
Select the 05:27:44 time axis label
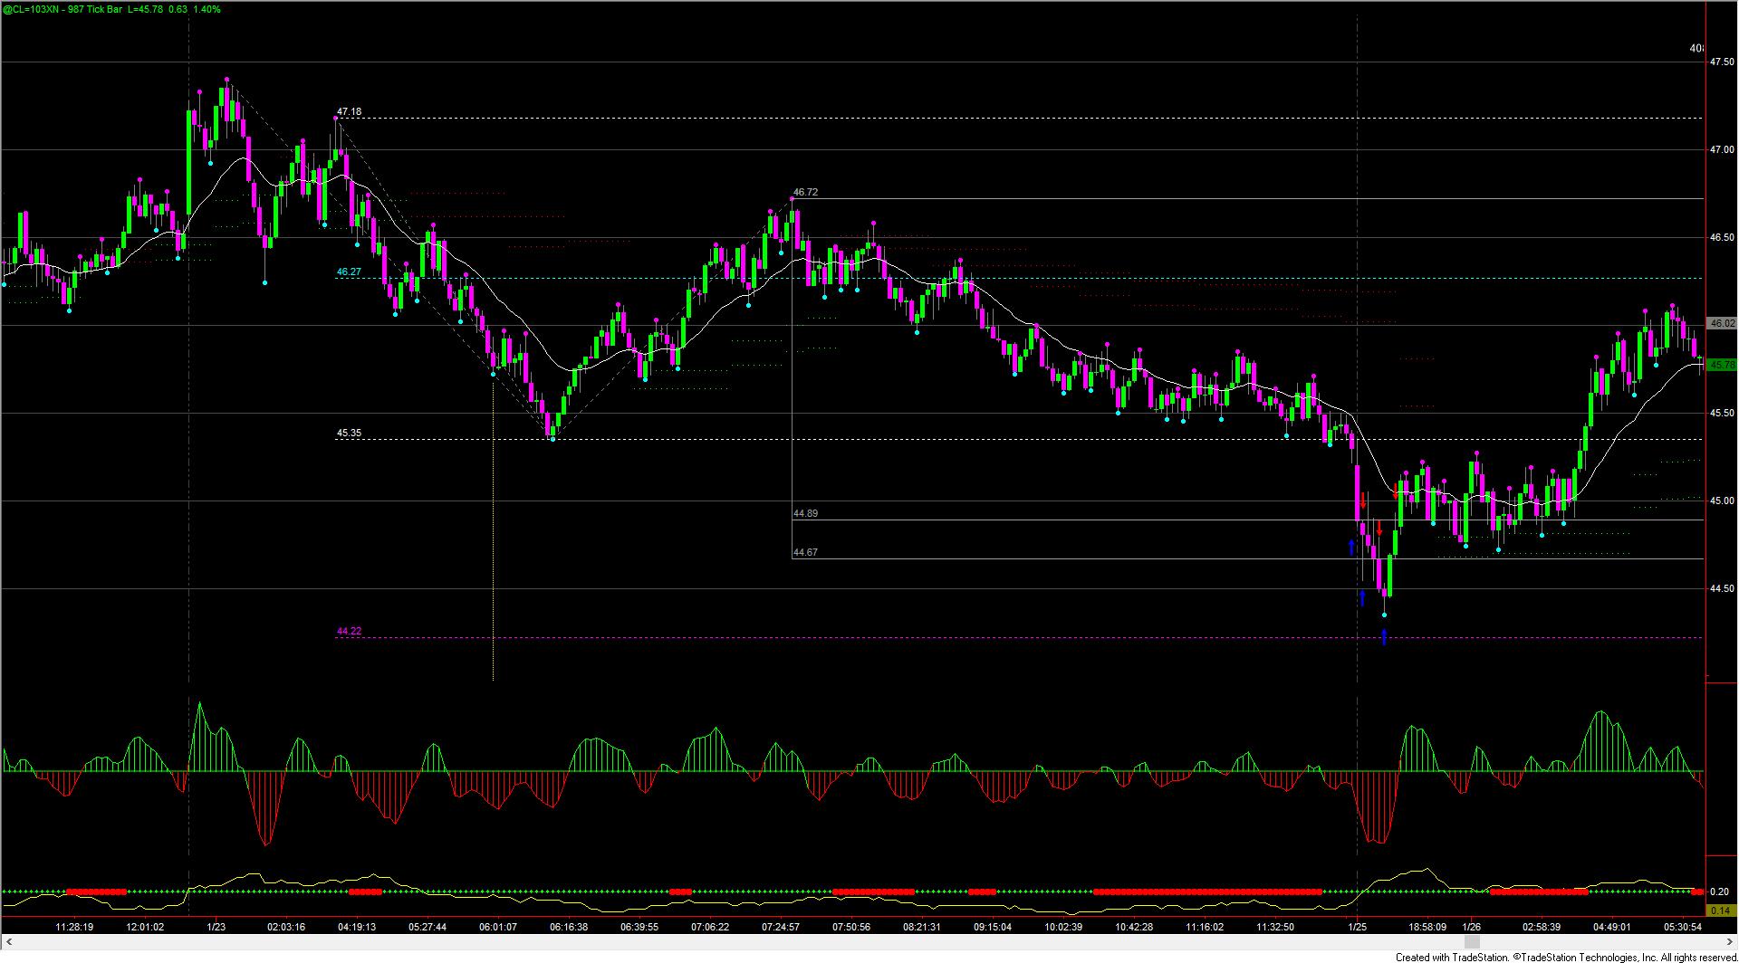pos(428,927)
